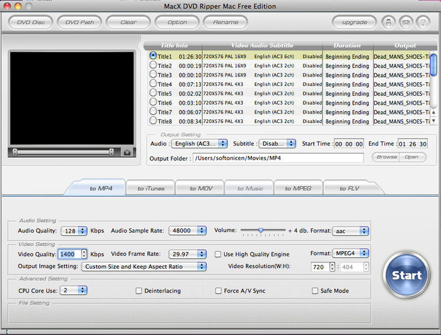This screenshot has height=335, width=441.
Task: Click the Output Folder path field
Action: pos(277,158)
